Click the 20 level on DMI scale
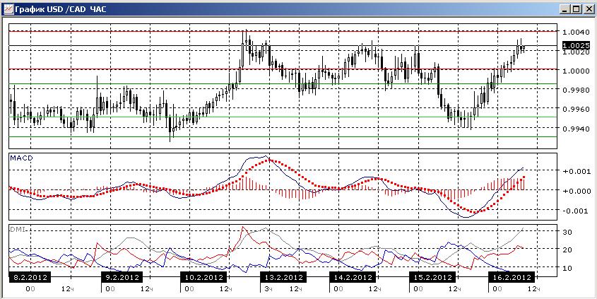597x299 pixels. [567, 250]
